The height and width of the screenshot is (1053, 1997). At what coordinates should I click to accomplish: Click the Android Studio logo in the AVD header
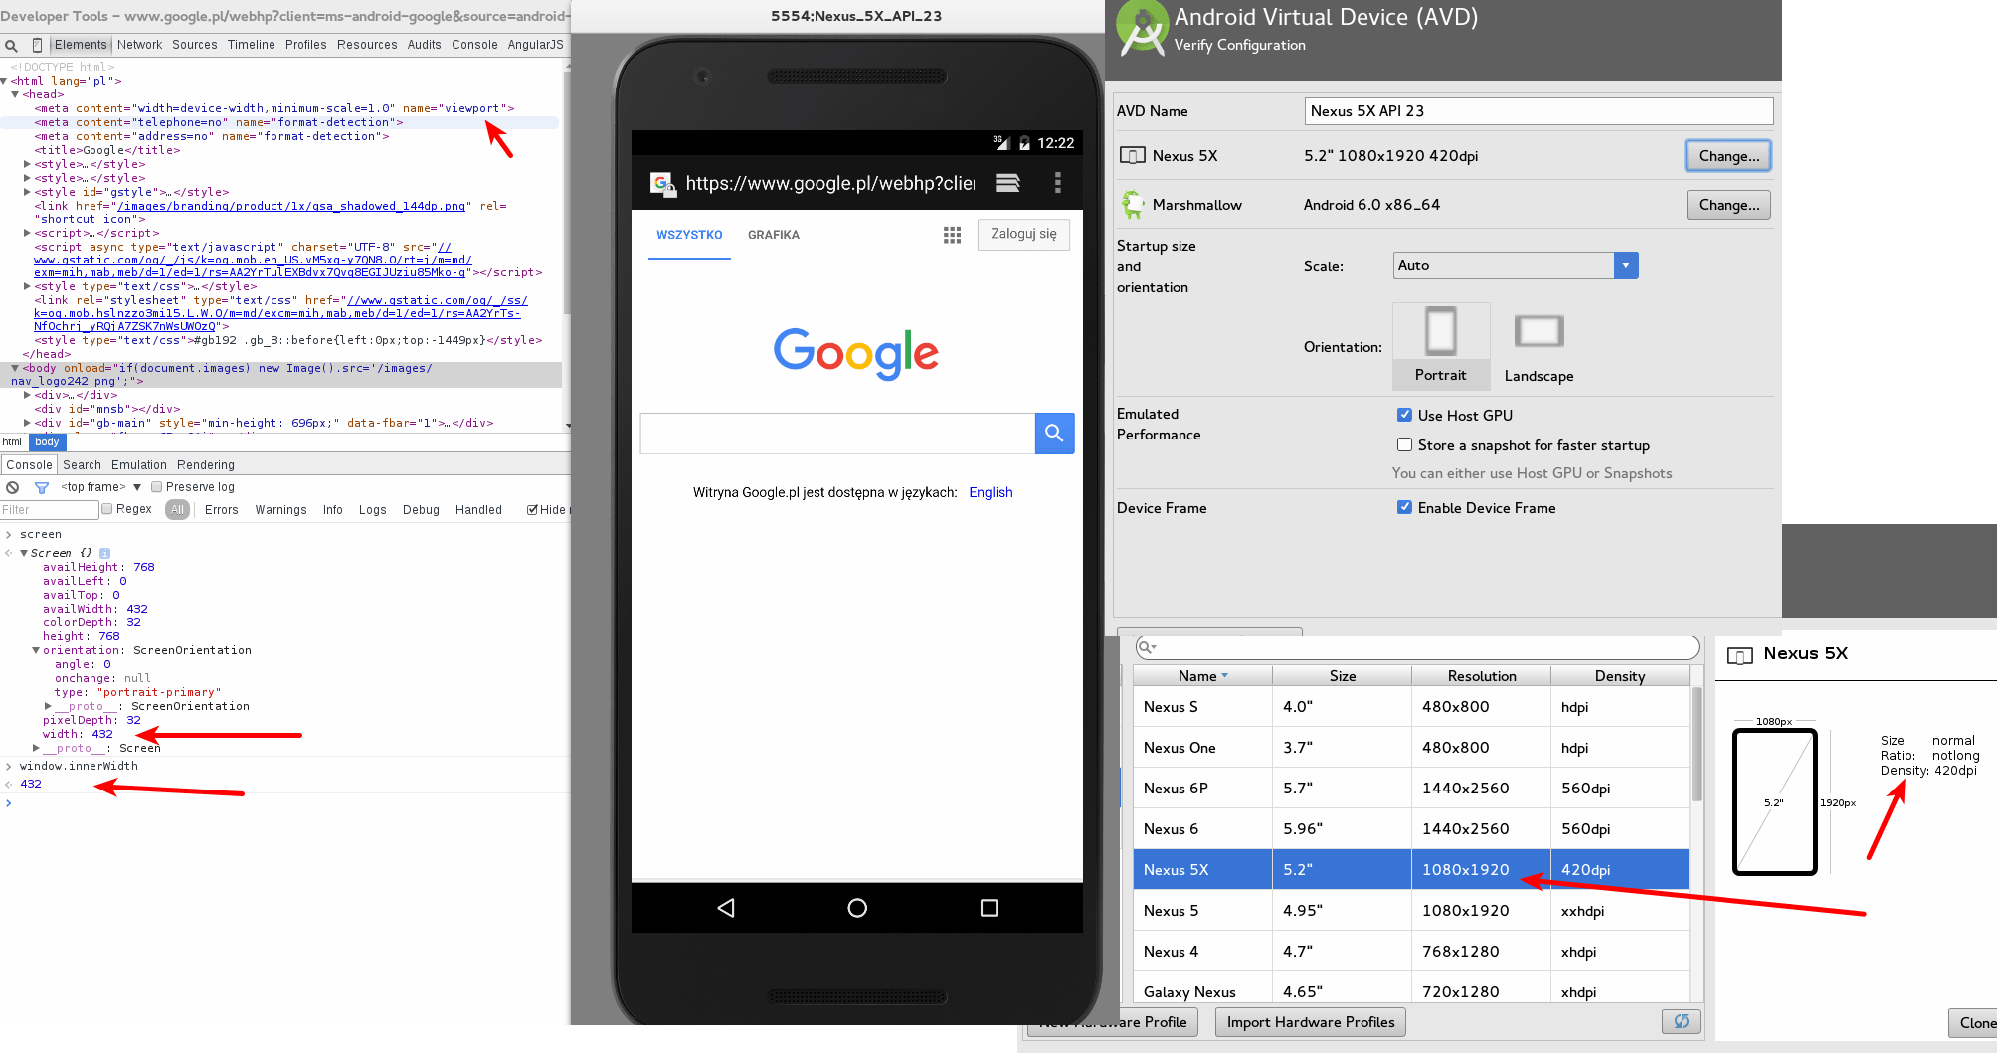tap(1142, 29)
